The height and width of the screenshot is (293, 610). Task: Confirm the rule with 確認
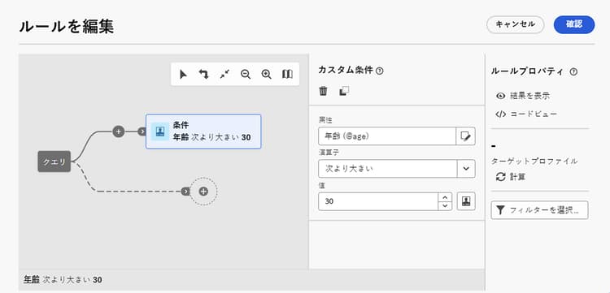(x=574, y=24)
